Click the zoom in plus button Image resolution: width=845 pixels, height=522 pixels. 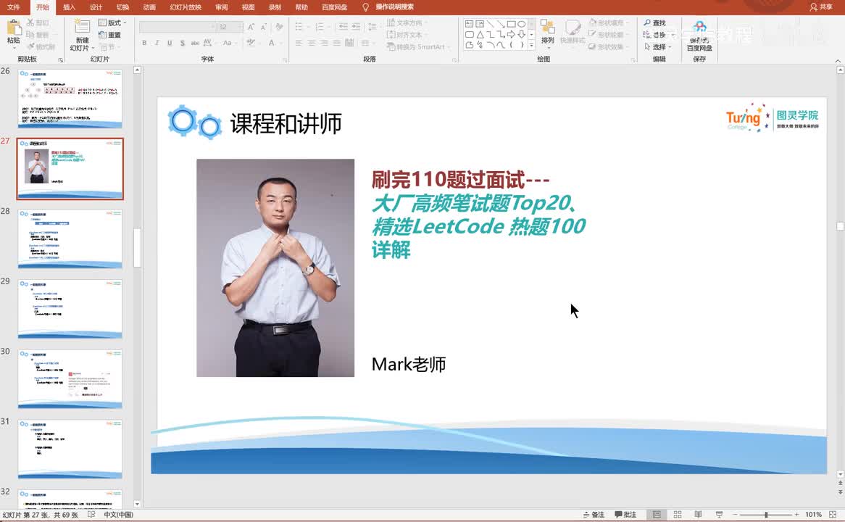coord(796,515)
